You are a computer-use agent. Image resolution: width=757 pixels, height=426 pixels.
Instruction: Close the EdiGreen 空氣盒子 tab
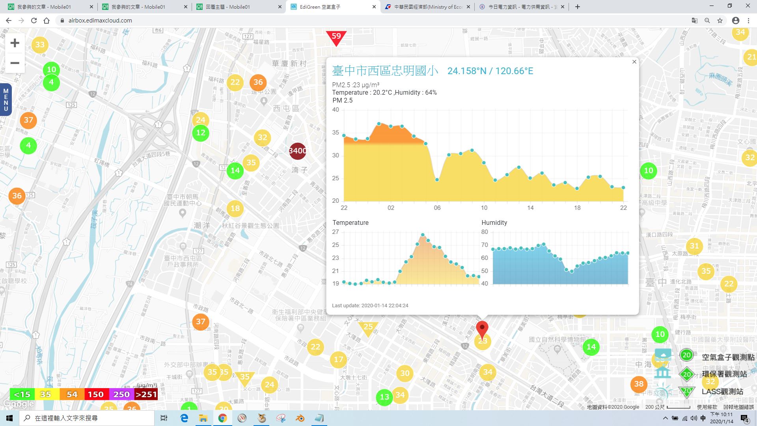(x=374, y=7)
